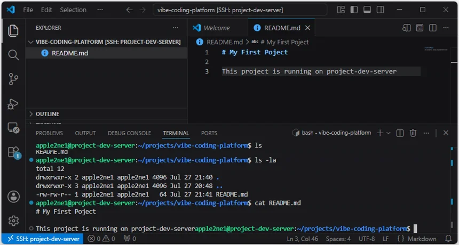Change end of line sequence LF
The height and width of the screenshot is (245, 459).
386,239
